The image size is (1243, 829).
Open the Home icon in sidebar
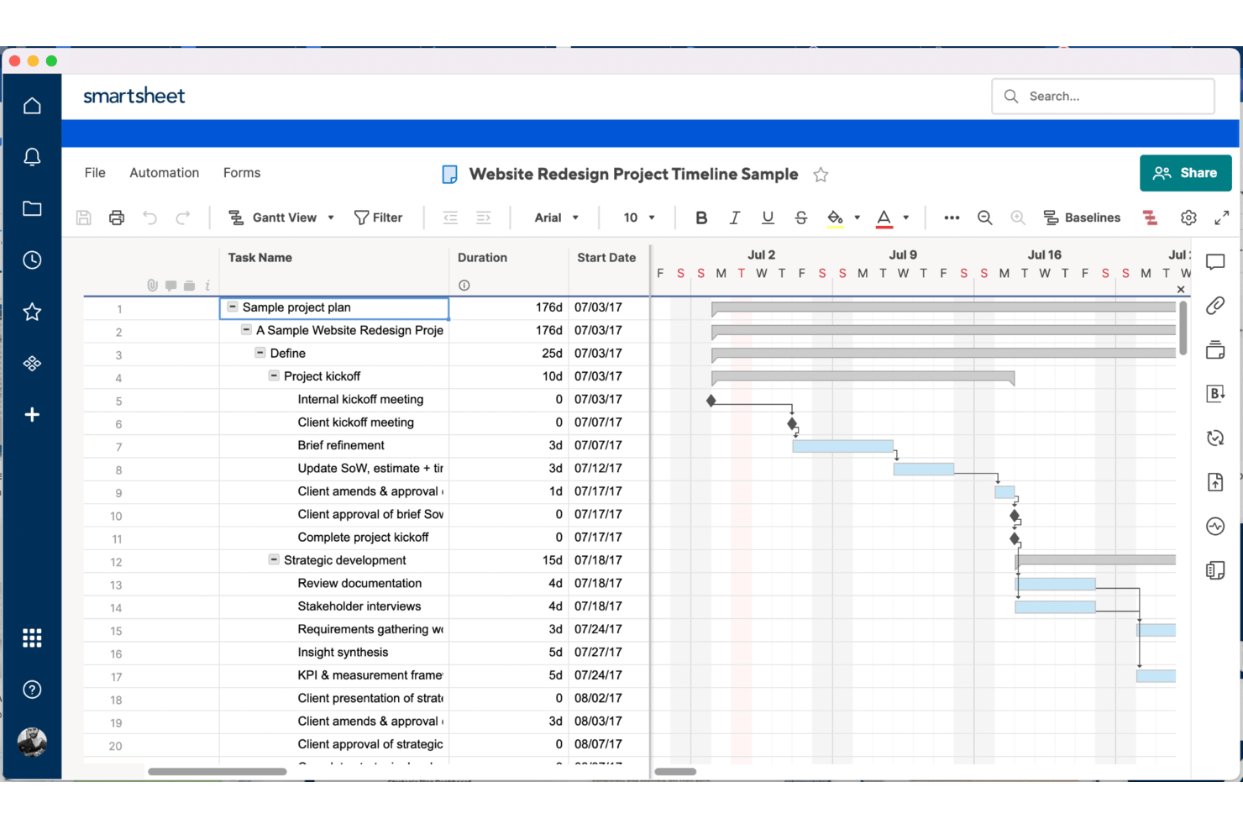(x=32, y=106)
